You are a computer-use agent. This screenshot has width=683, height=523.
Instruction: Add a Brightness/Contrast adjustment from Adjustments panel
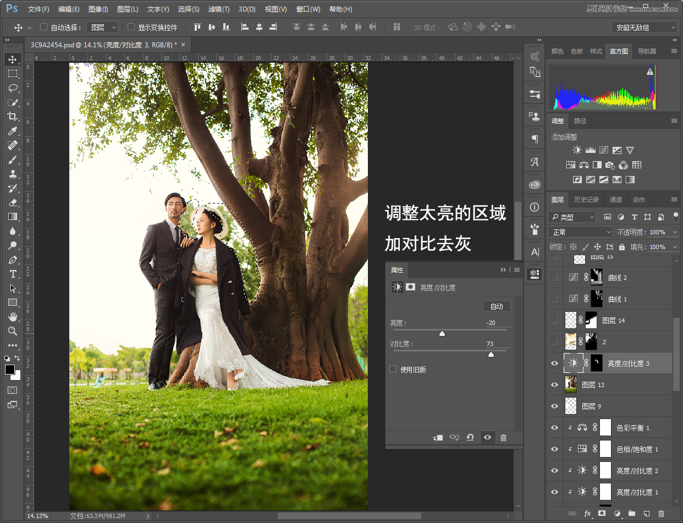[x=576, y=150]
